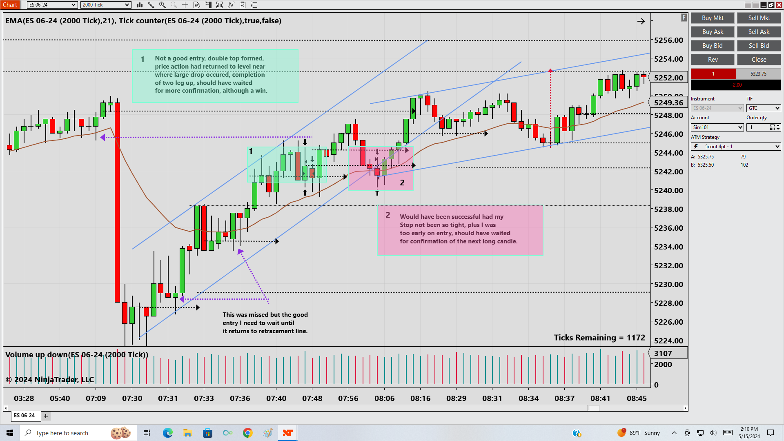Select the Cross Hair pointer icon

click(185, 5)
